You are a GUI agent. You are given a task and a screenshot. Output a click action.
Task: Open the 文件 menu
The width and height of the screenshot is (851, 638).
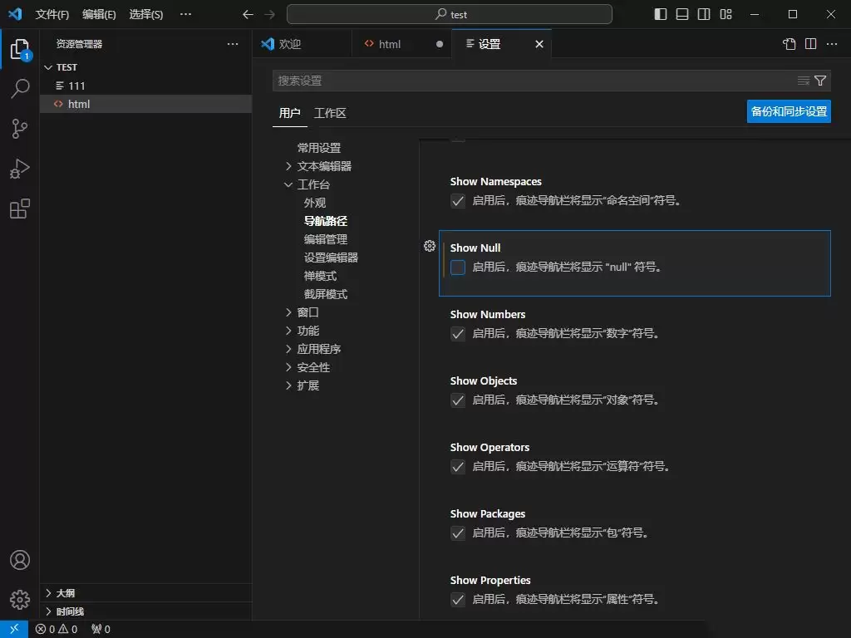click(52, 13)
